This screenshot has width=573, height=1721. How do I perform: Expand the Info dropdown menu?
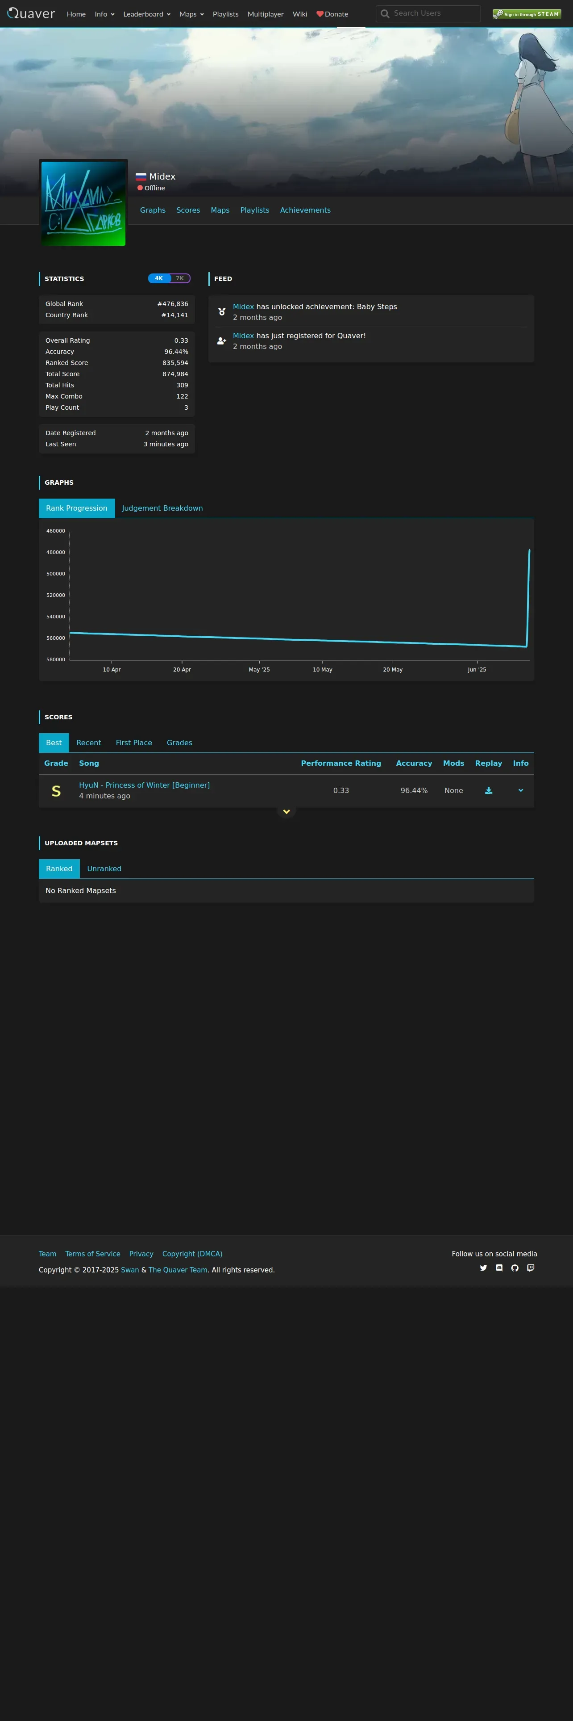coord(105,14)
